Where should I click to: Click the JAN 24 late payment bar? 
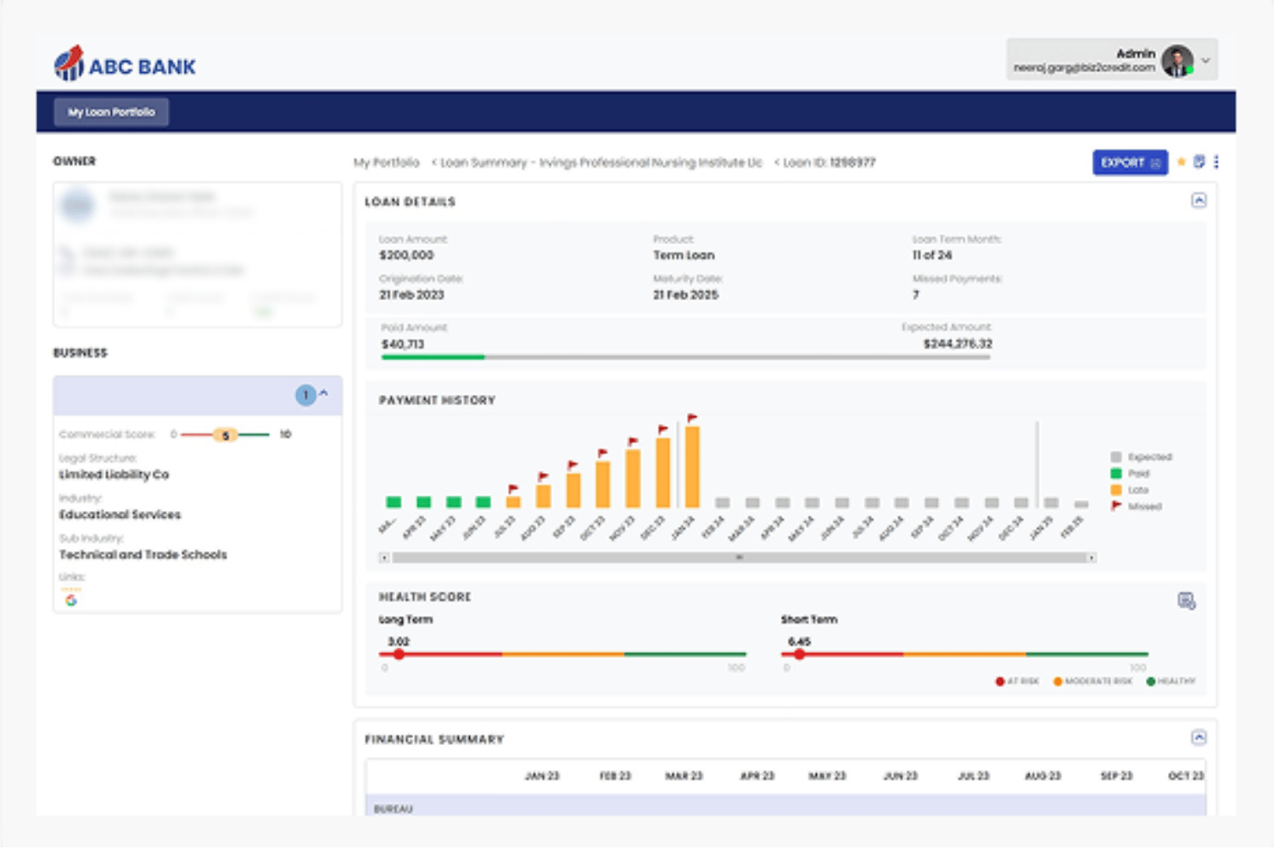[x=692, y=467]
